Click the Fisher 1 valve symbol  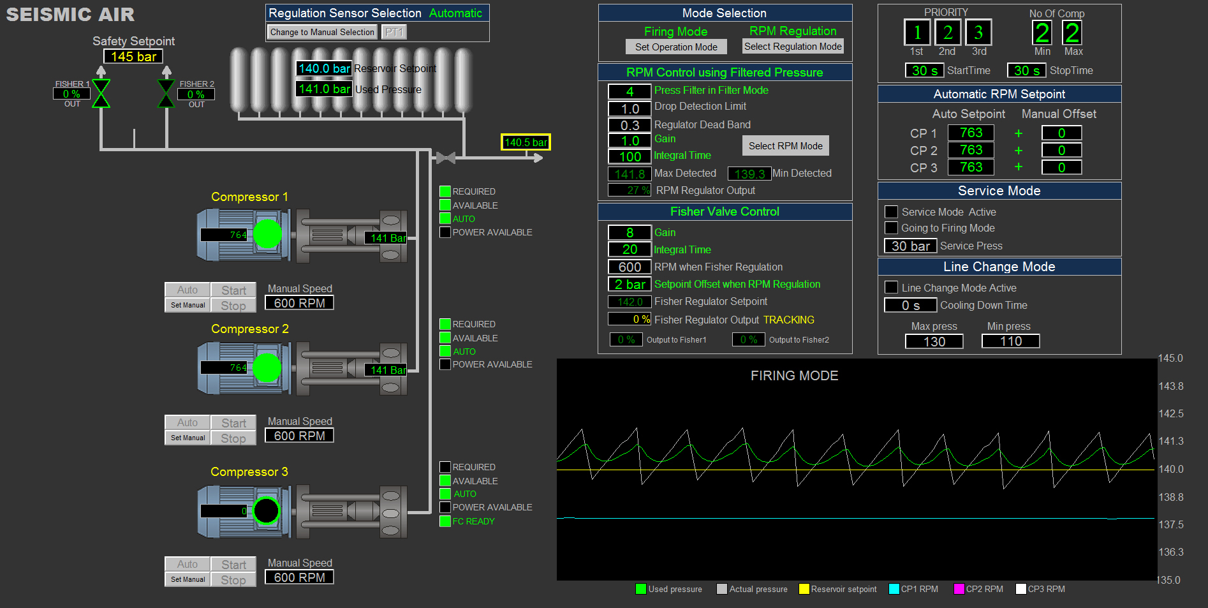[101, 94]
